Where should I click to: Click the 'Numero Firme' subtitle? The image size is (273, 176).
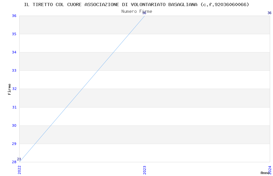[137, 12]
